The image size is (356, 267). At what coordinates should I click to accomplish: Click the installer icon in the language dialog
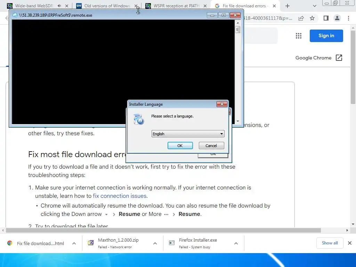[x=138, y=119]
